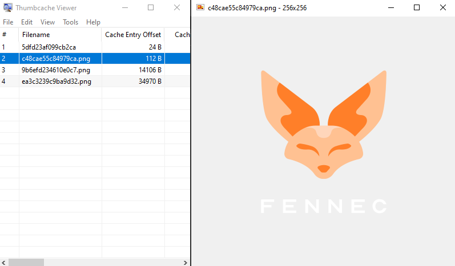Viewport: 455px width, 266px height.
Task: Click row number 1 cell
Action: (x=9, y=47)
